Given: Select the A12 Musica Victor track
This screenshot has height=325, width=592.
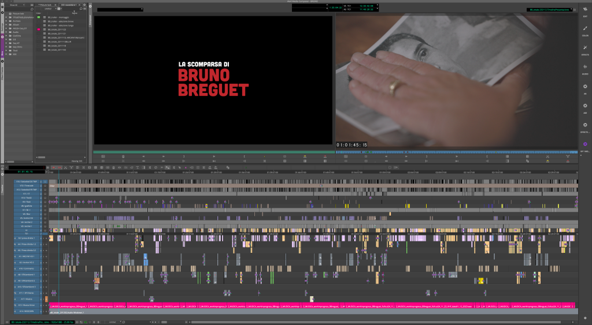Looking at the screenshot, I should pyautogui.click(x=27, y=305).
